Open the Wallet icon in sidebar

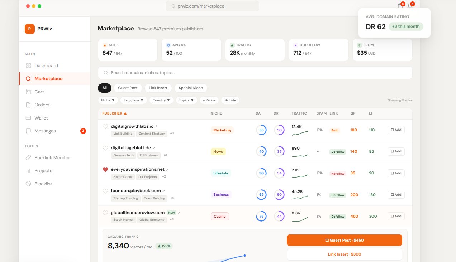click(28, 118)
